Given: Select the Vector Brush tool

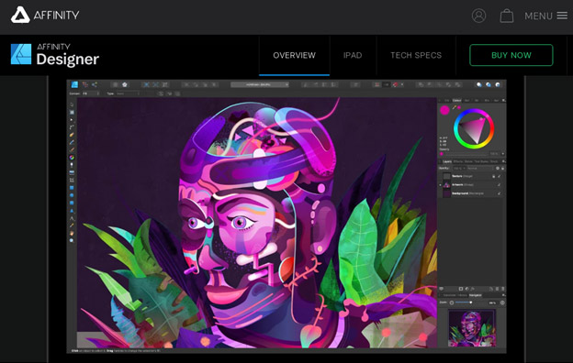Looking at the screenshot, I should [x=72, y=149].
